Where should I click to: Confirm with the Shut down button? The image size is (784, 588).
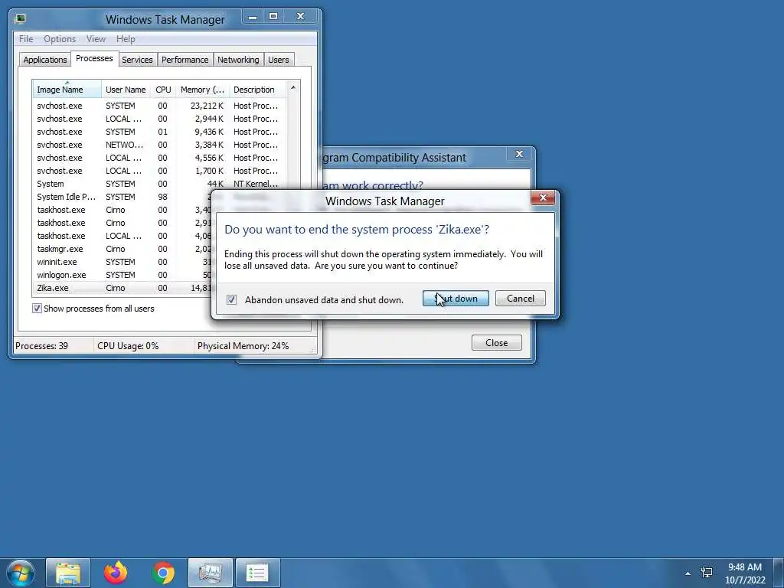tap(456, 299)
